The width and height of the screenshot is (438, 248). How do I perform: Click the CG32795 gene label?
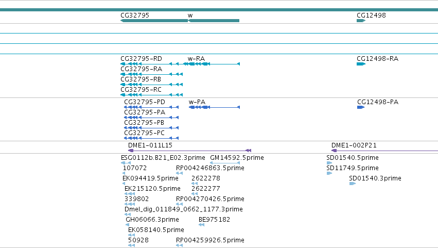pos(135,15)
